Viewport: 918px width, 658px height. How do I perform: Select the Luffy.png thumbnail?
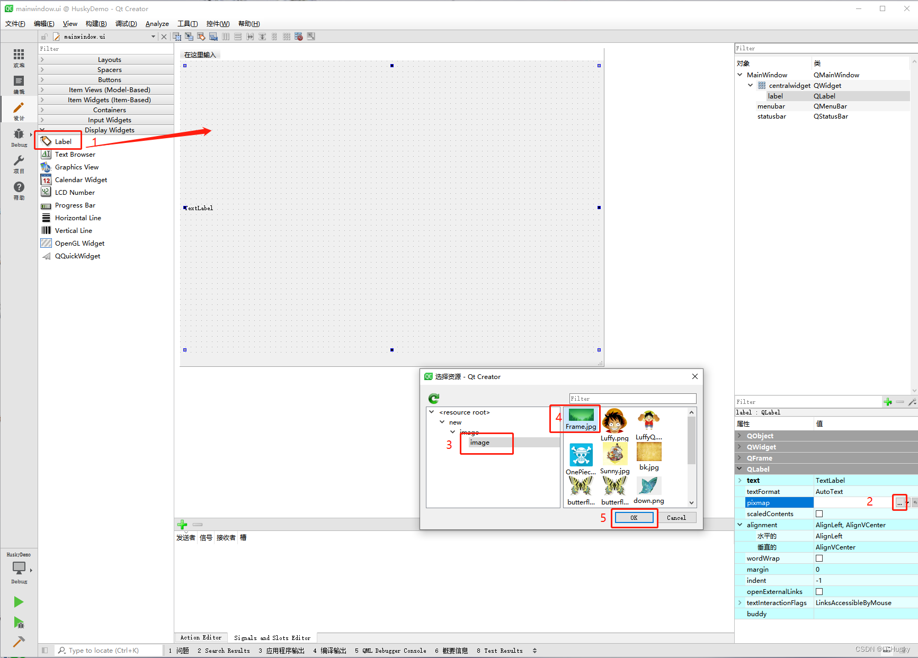point(614,425)
